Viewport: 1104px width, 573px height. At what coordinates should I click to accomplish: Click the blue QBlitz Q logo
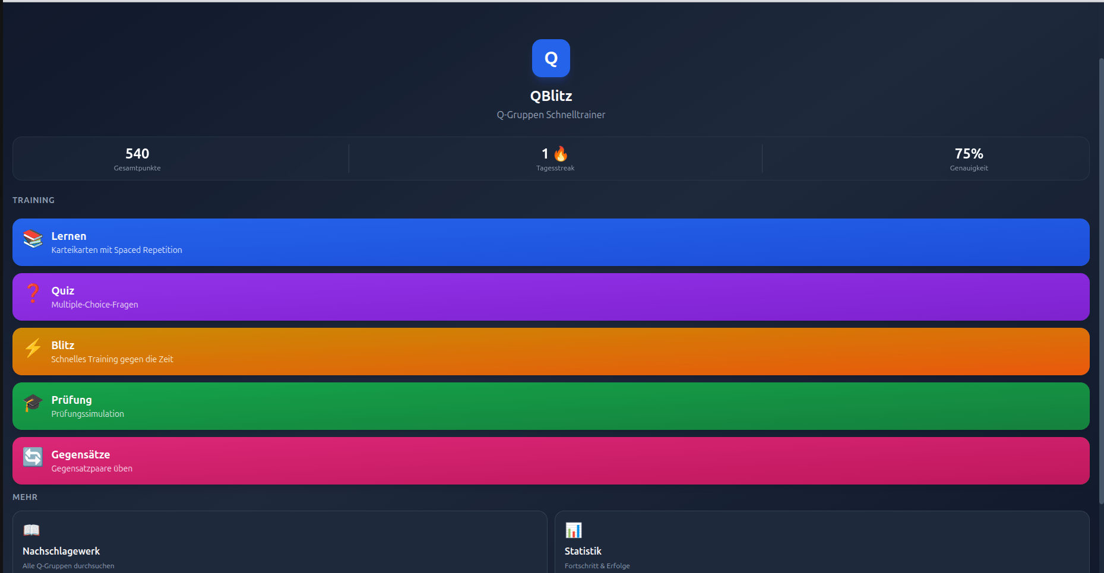click(x=551, y=58)
